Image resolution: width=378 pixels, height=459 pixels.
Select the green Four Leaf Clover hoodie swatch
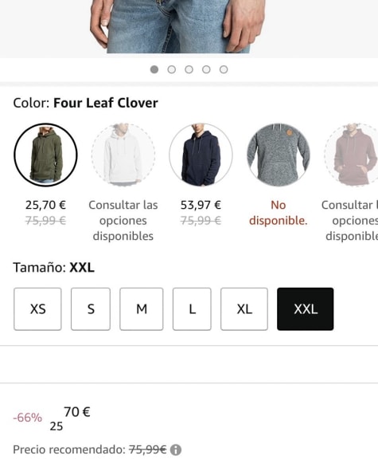click(x=45, y=155)
